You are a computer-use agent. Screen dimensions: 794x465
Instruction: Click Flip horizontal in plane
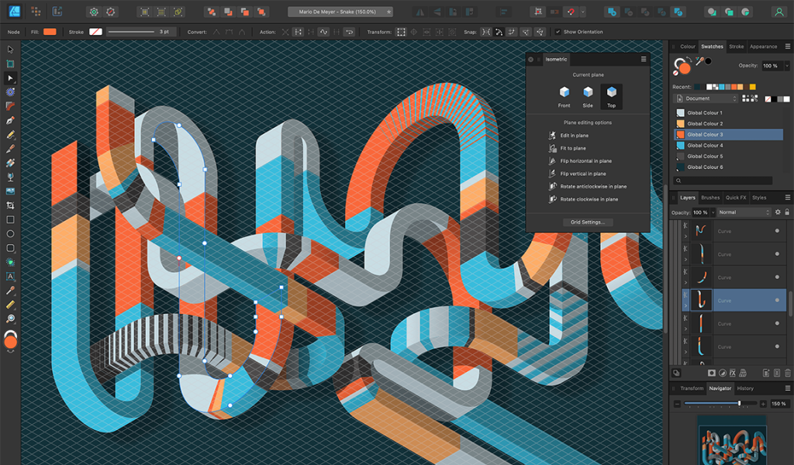[x=586, y=161]
